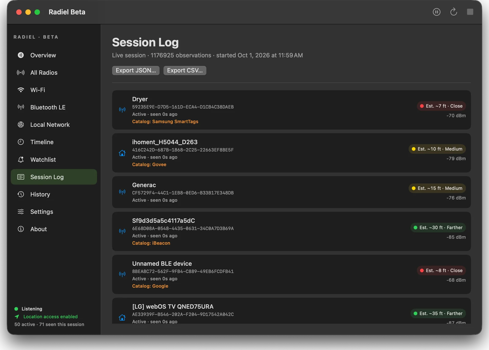
Task: Click the 'Est. ~30 ft · Farther' badge
Action: (x=438, y=228)
